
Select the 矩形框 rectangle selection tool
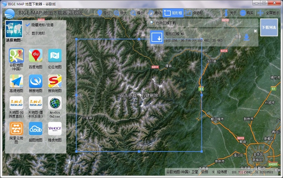[x=173, y=13]
